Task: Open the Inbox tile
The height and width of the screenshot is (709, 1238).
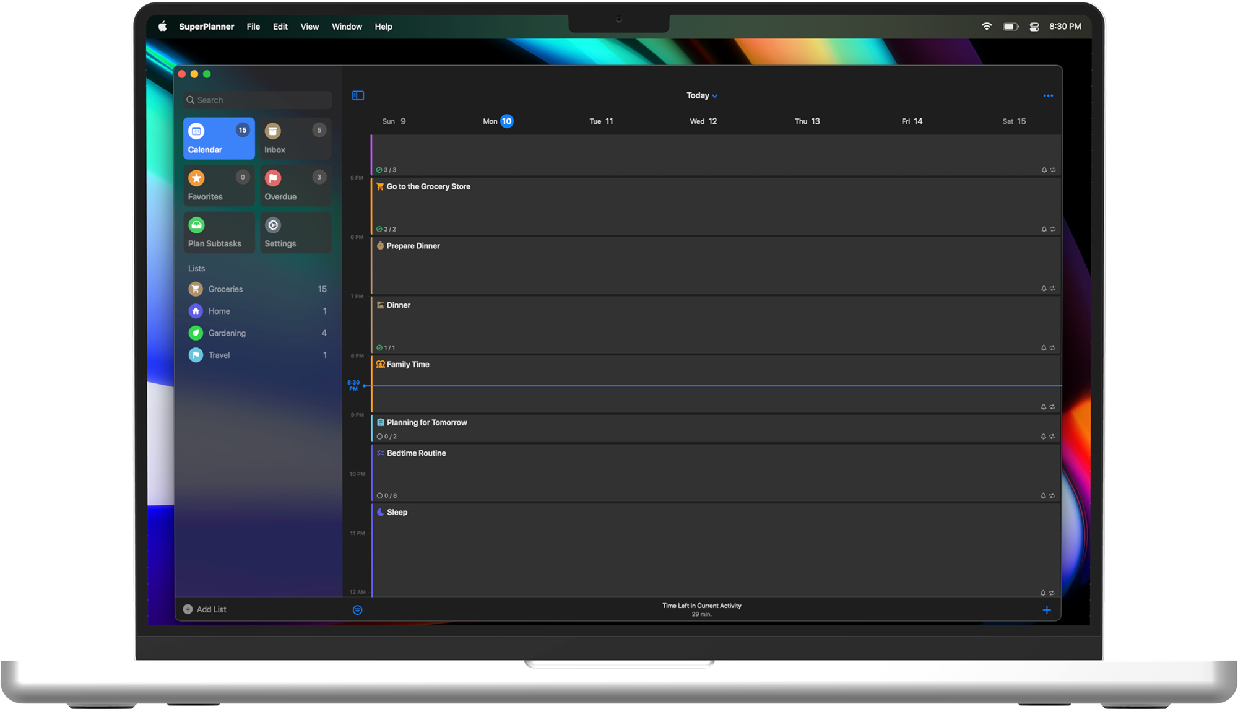Action: click(295, 139)
